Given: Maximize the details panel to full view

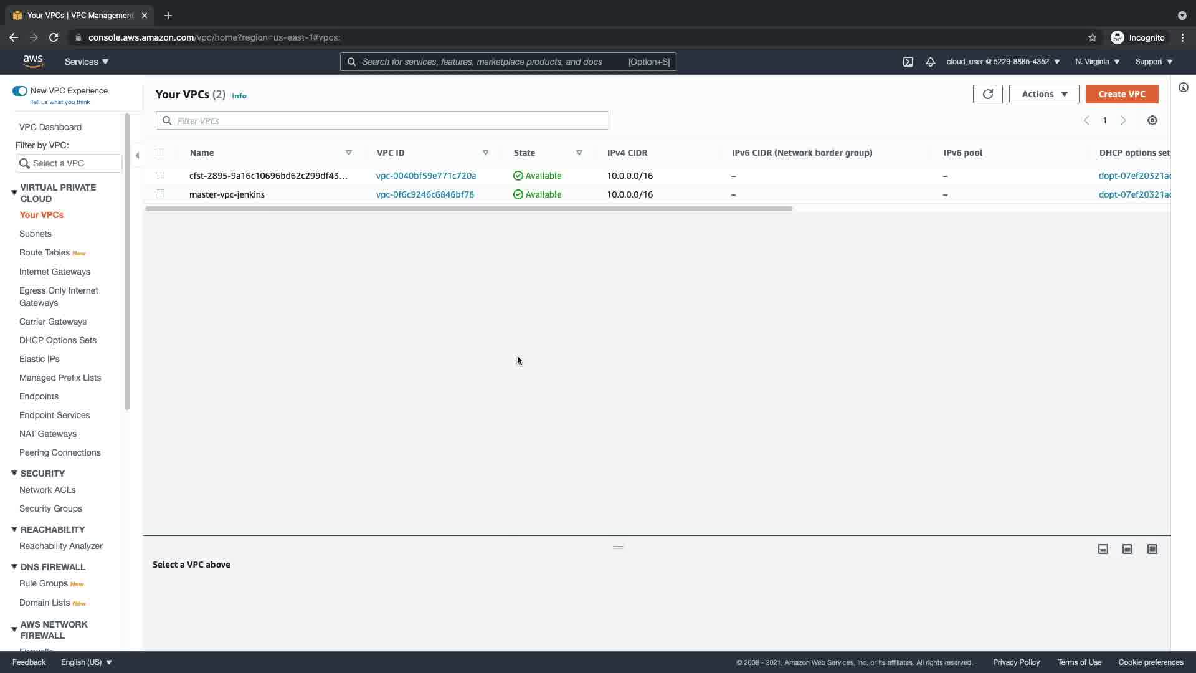Looking at the screenshot, I should click(x=1152, y=549).
